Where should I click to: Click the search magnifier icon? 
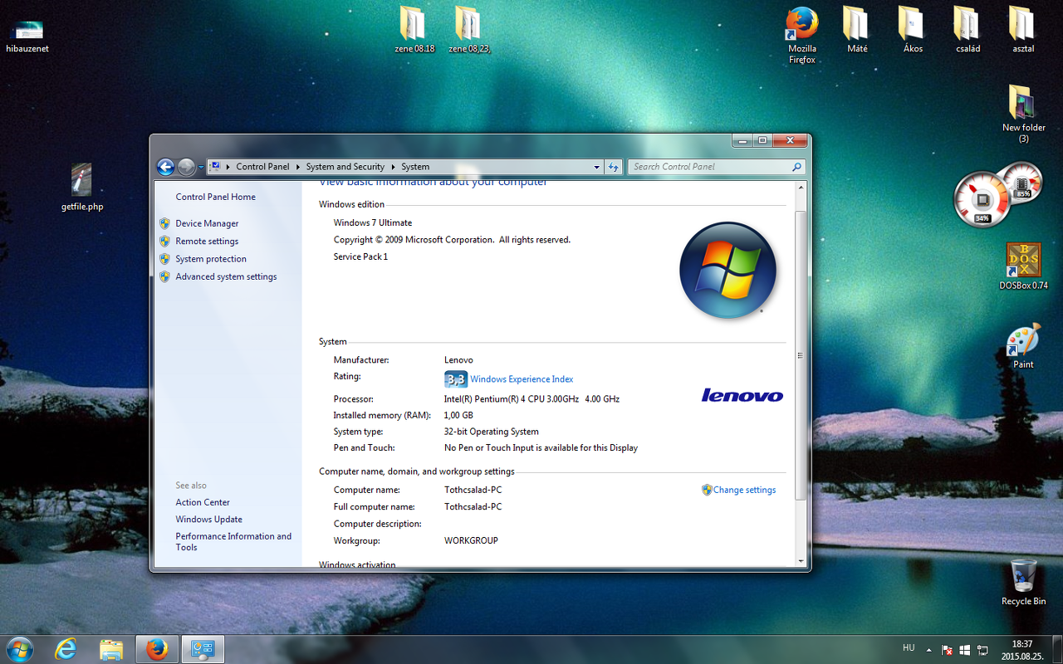coord(797,167)
